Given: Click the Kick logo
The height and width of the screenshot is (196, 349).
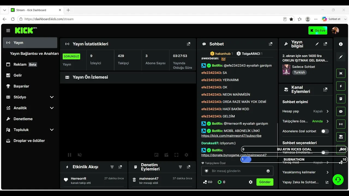Looking at the screenshot, I should pyautogui.click(x=26, y=30).
